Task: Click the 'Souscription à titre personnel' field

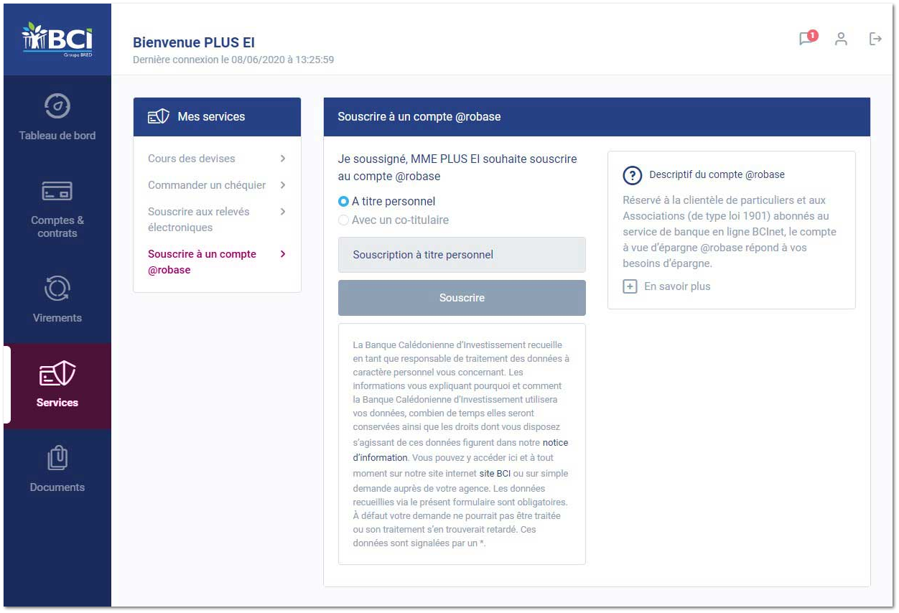Action: (x=462, y=255)
